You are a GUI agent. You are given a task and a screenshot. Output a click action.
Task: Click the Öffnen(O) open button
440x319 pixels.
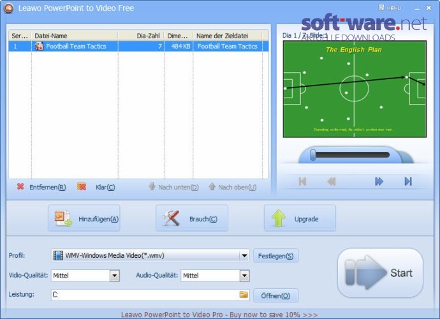pyautogui.click(x=276, y=295)
